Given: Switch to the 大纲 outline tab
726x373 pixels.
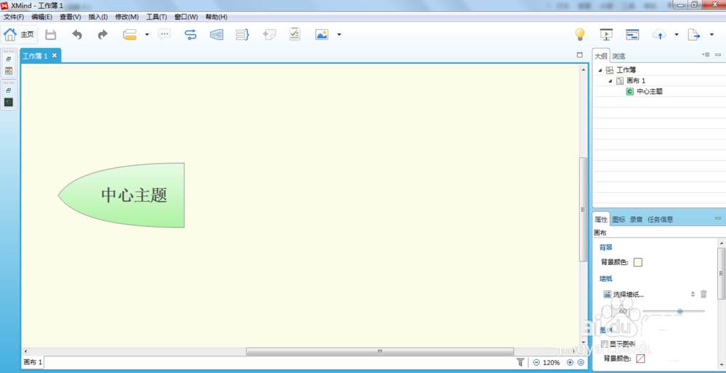Looking at the screenshot, I should [601, 56].
